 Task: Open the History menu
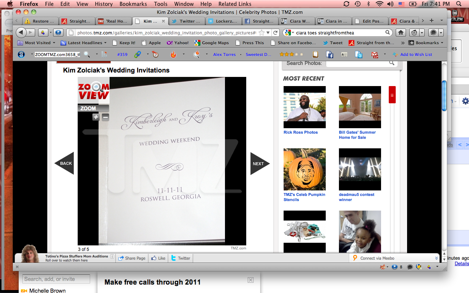tap(104, 4)
